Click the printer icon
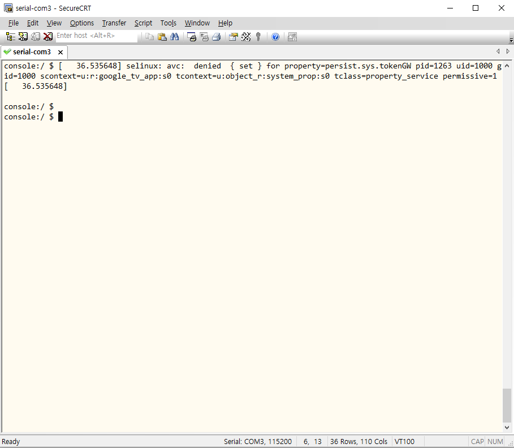This screenshot has height=448, width=514. pos(217,37)
